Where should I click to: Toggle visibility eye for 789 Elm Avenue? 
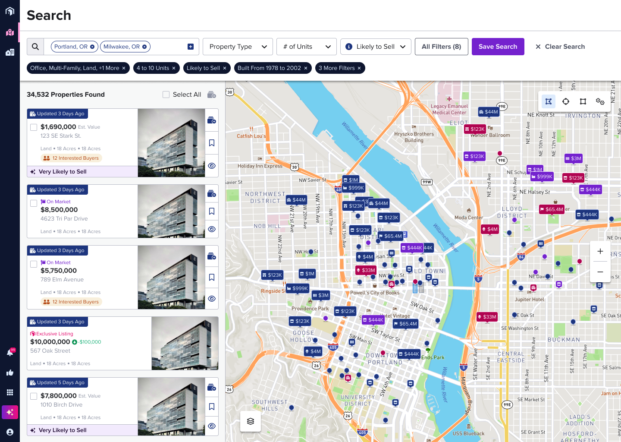[212, 299]
